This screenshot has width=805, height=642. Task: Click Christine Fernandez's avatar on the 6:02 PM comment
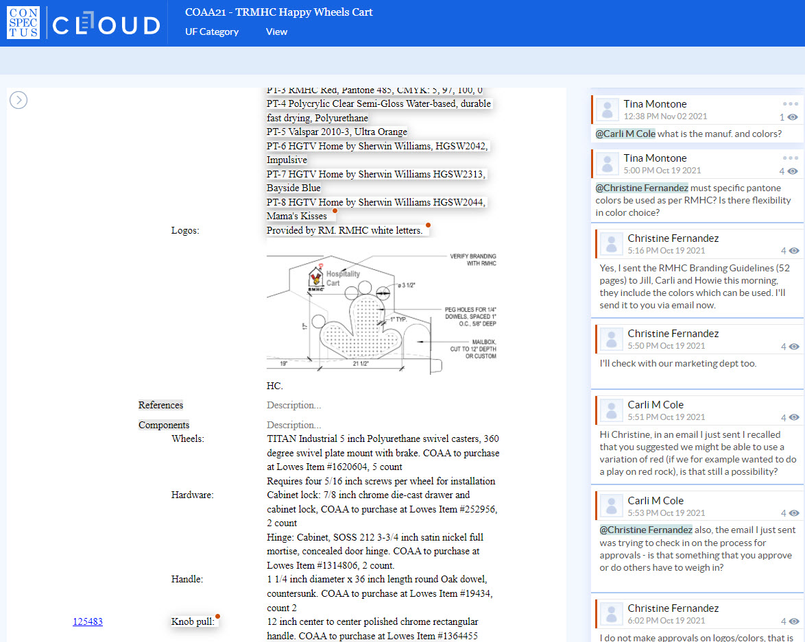tap(612, 614)
